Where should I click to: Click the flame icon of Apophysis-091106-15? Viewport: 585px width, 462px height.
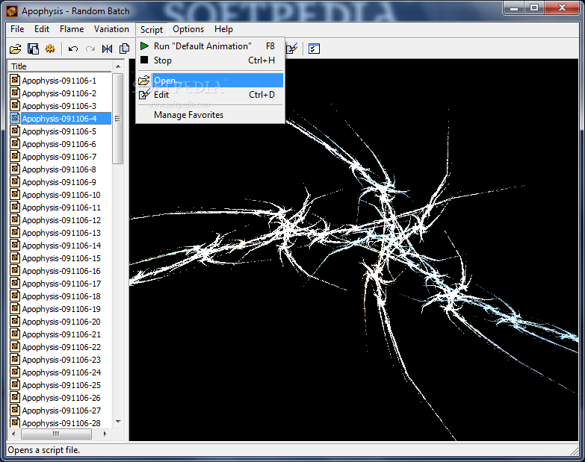pyautogui.click(x=15, y=257)
